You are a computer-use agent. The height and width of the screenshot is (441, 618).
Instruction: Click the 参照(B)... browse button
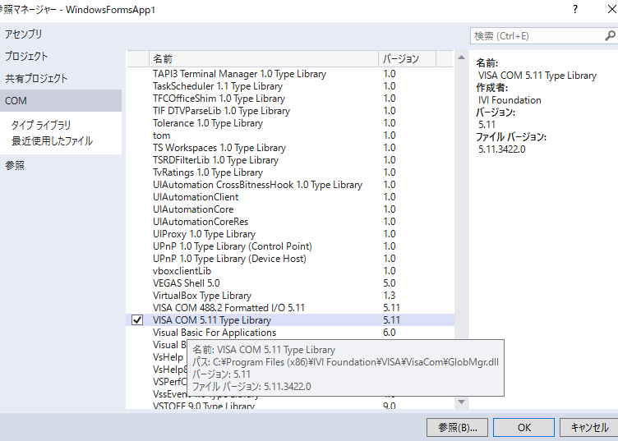coord(457,428)
